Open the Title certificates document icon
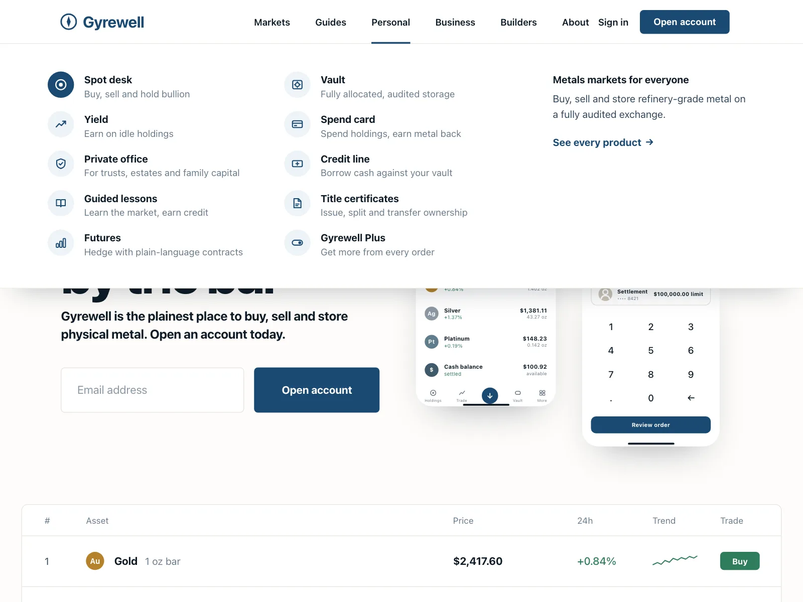This screenshot has height=602, width=803. tap(298, 203)
